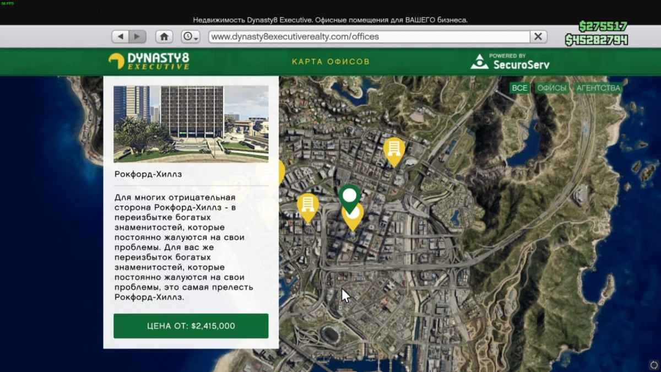Screen dimensions: 661x372
Task: Select the ВСЕ filter tab
Action: pos(519,88)
